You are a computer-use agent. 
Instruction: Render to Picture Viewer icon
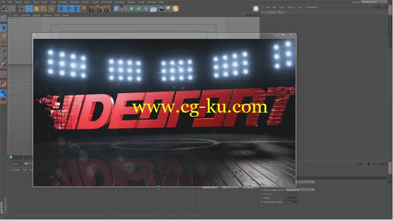[x=99, y=9]
